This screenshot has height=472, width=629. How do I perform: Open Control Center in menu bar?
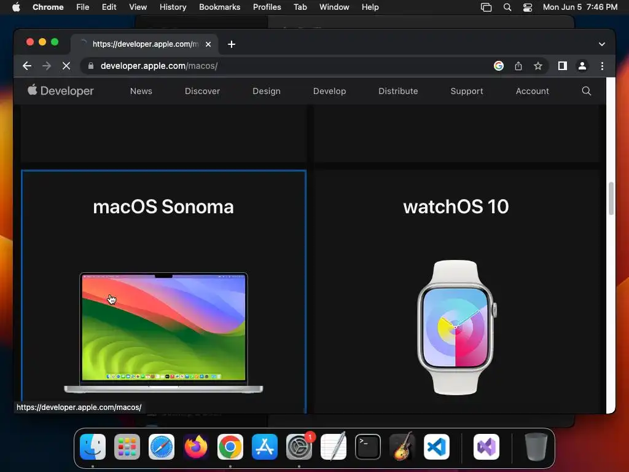pyautogui.click(x=528, y=7)
